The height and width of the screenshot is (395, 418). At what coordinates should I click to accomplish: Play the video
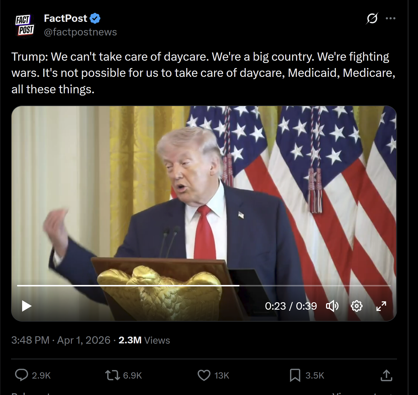coord(27,306)
